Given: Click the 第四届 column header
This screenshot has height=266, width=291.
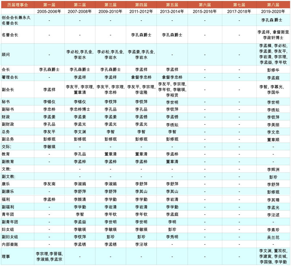Looking at the screenshot, I should [x=141, y=4].
